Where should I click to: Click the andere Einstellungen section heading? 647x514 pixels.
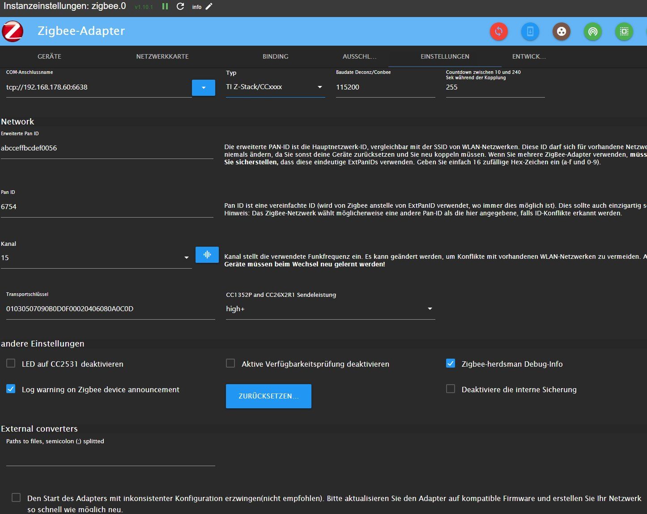pyautogui.click(x=43, y=344)
